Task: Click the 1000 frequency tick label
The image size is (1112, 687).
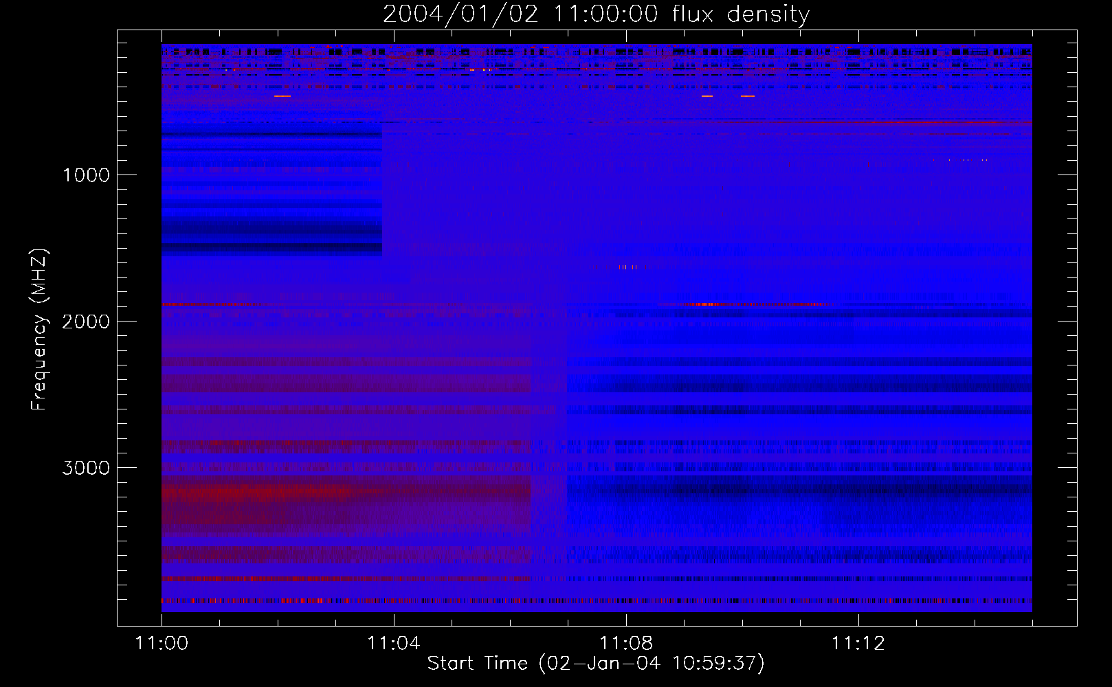Action: pos(86,175)
